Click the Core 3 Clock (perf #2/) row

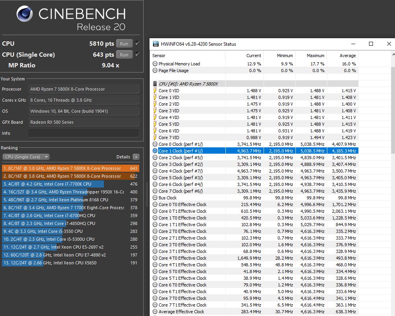coord(255,164)
